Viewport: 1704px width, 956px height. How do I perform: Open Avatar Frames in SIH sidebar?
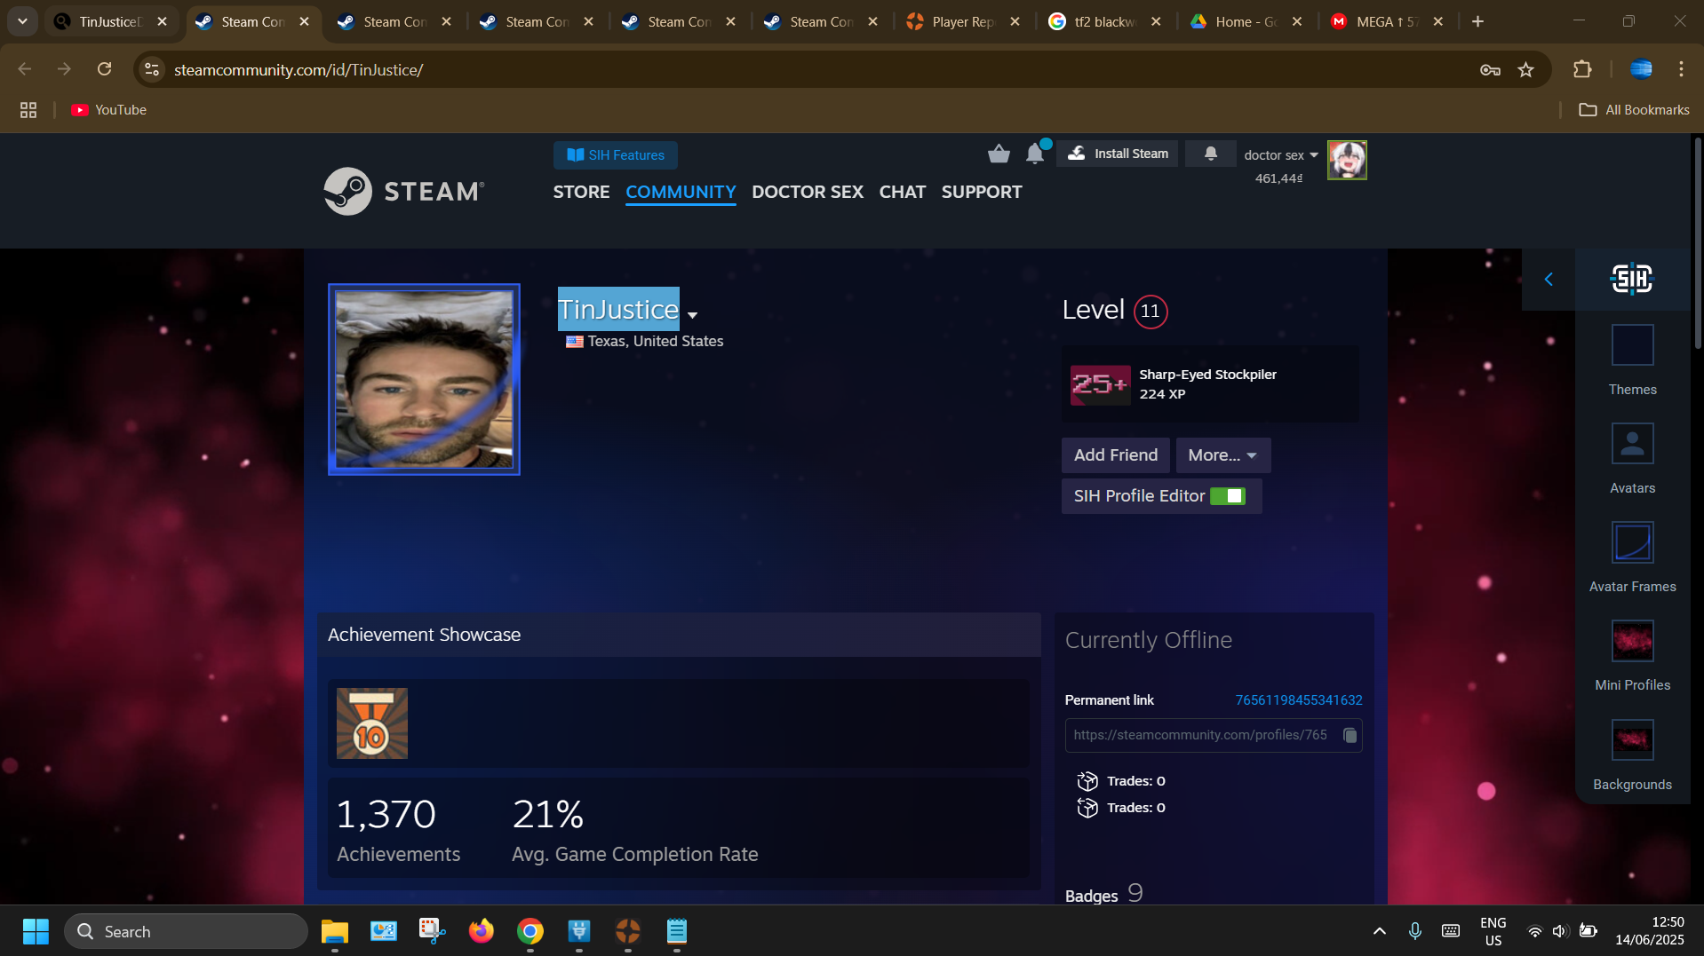tap(1632, 557)
